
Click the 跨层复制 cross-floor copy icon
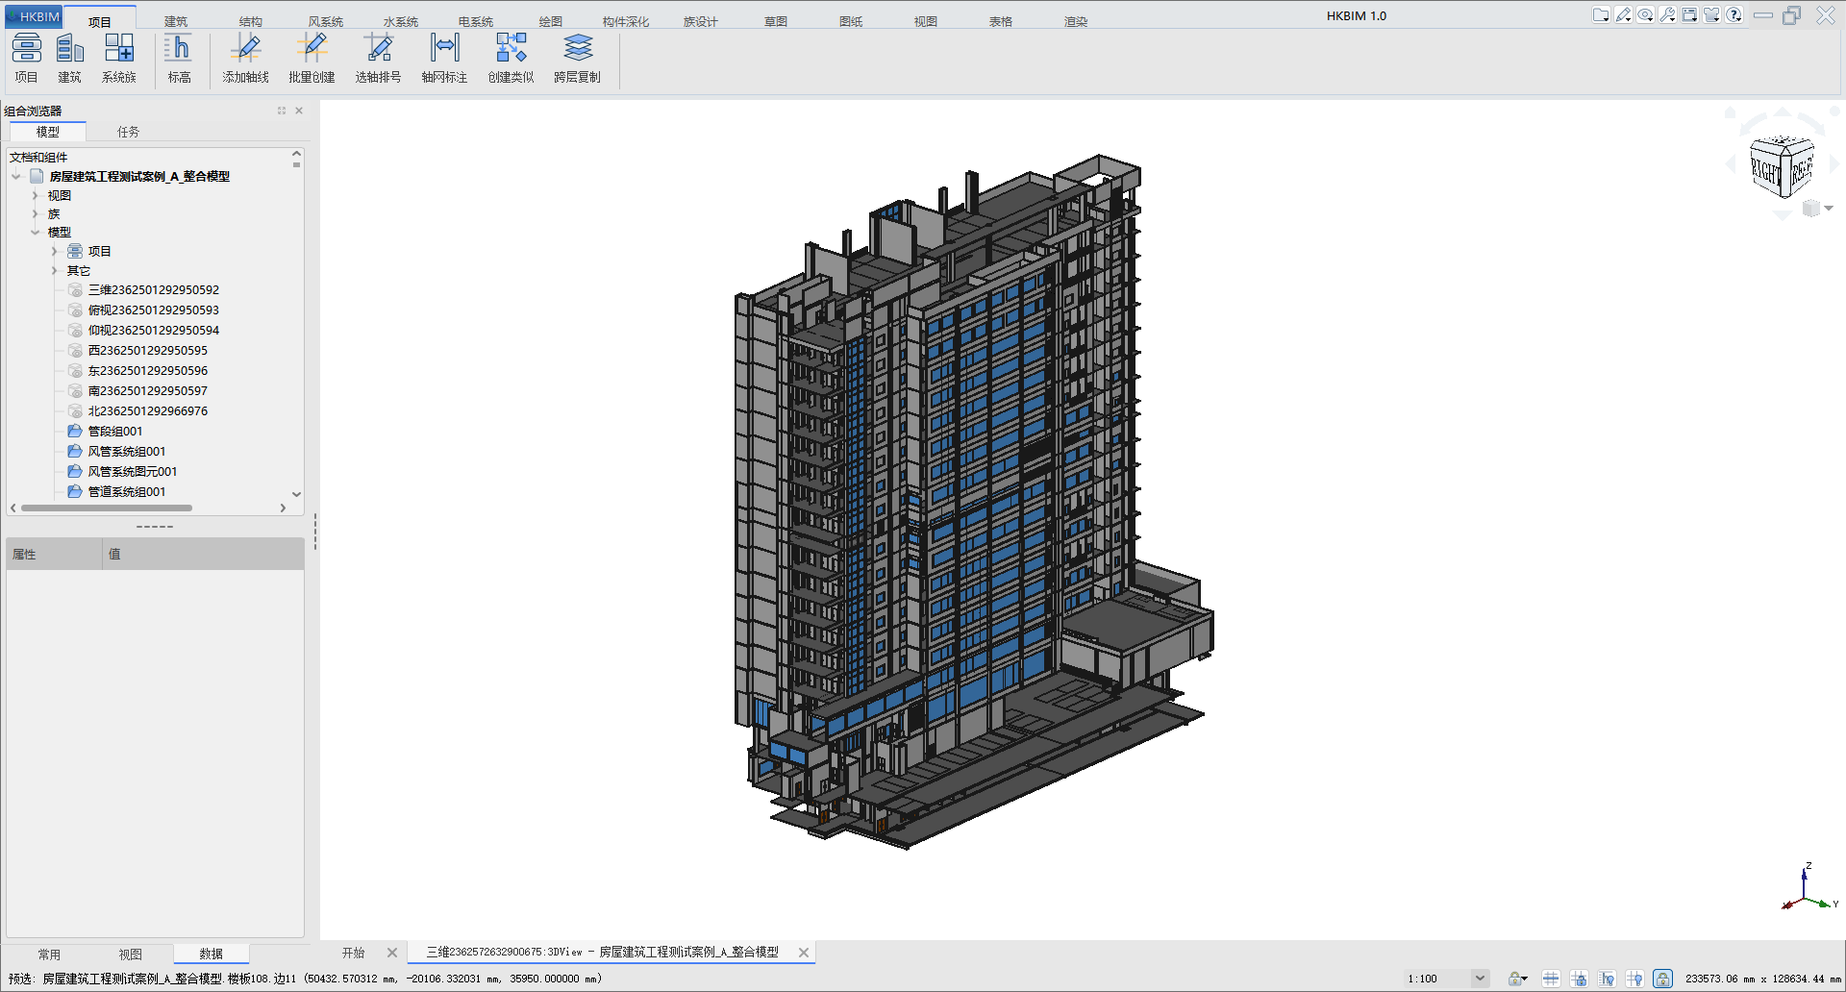[x=577, y=58]
